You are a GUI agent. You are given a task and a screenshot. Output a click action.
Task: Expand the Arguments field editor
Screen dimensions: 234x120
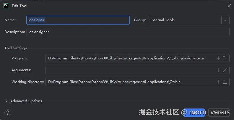[225, 70]
